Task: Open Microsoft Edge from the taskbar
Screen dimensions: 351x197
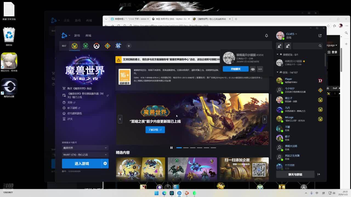Action: [164, 193]
